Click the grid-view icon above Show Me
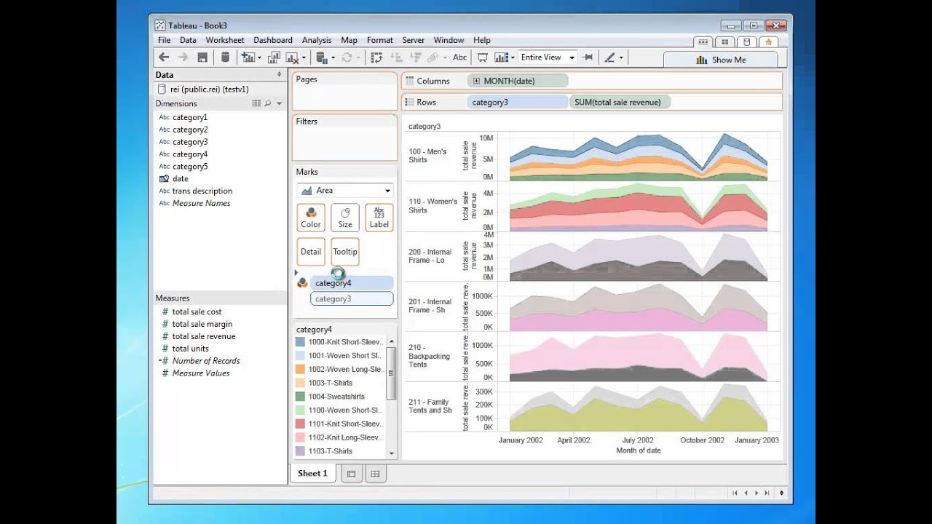The width and height of the screenshot is (932, 524). point(725,42)
